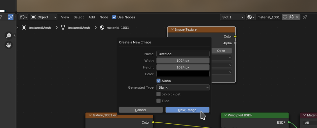Click texturedMesh mesh data breadcrumb icon

coord(63,28)
